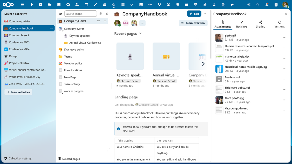Screen dimensions: 292x164
Task: Open the Contacts app
Action: 77,4
